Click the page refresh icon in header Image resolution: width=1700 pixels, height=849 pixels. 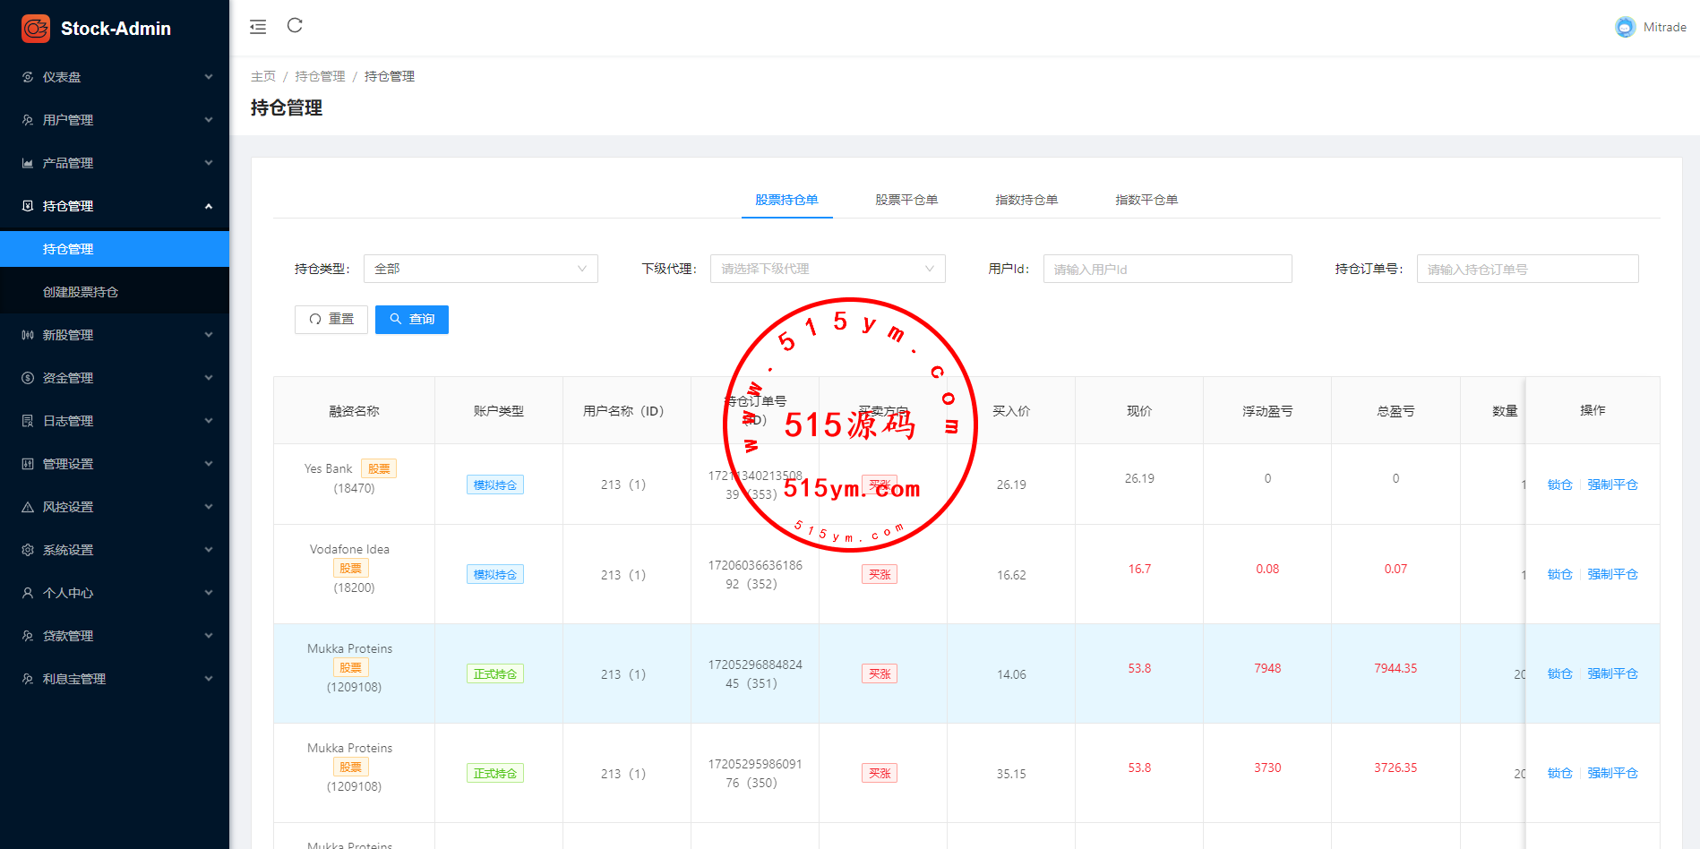(295, 26)
